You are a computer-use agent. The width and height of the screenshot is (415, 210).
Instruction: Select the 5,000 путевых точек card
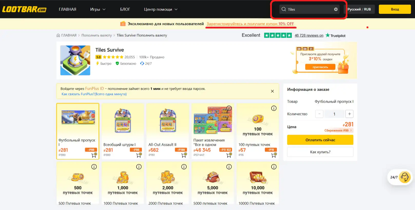[213, 183]
